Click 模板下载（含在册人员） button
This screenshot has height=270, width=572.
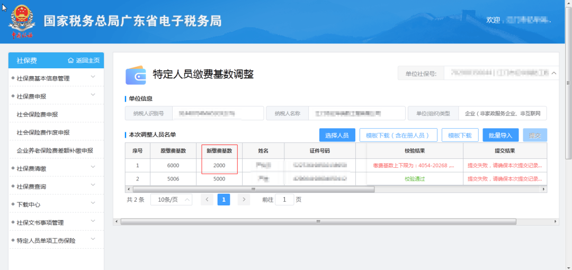(398, 135)
